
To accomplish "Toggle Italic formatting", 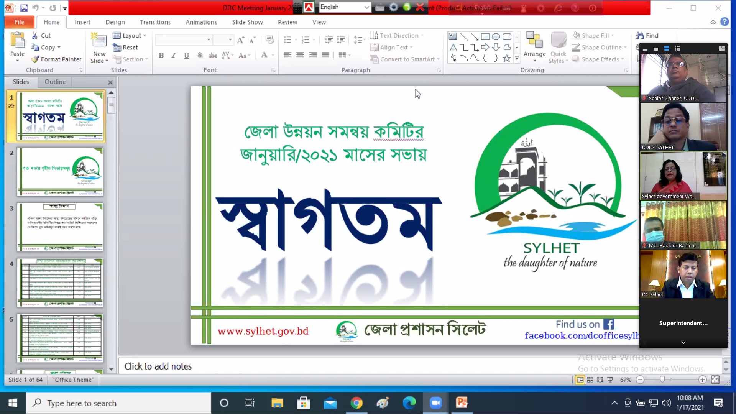I will 174,56.
